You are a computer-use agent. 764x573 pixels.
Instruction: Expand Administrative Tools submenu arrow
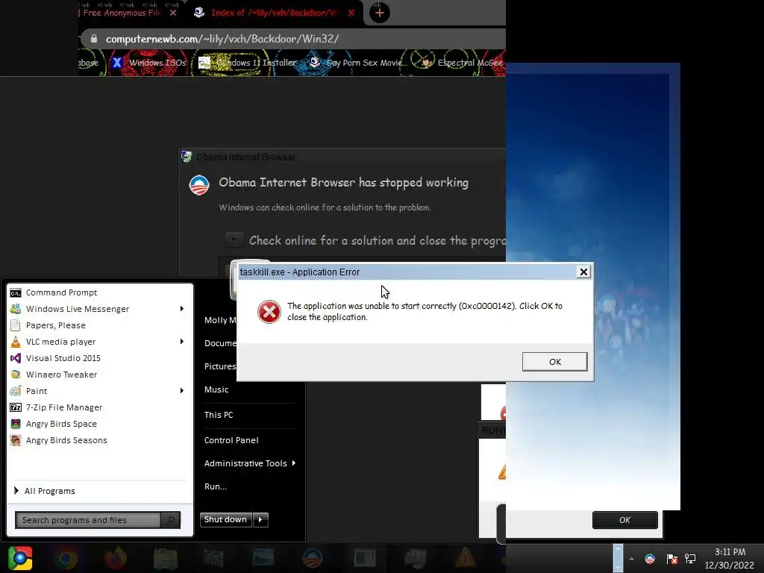point(294,463)
